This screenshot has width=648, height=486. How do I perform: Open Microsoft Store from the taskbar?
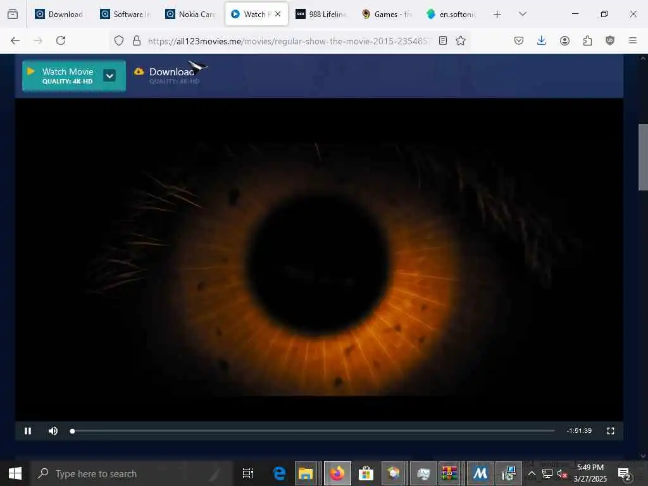click(x=366, y=473)
